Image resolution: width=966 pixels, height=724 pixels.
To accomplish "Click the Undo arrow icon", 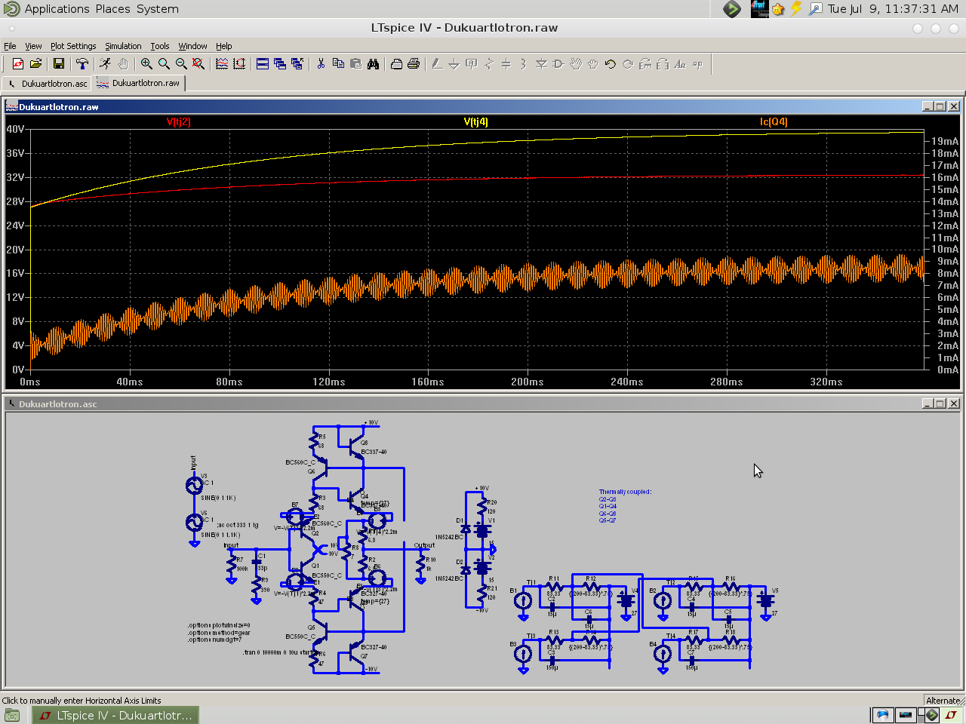I will click(611, 64).
